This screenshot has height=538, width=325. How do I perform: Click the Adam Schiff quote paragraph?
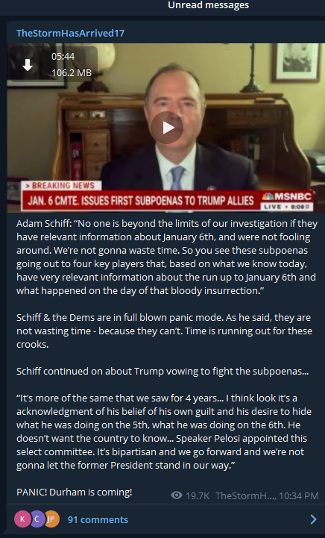coord(167,257)
